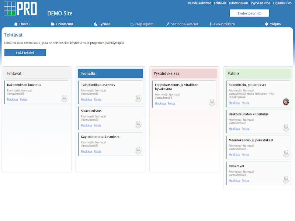Viewport: 295px width, 221px height.
Task: Click the crane icon beside Työmaa
Action: click(96, 24)
